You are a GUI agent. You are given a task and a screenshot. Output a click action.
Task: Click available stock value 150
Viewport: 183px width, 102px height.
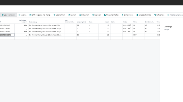click(x=25, y=25)
